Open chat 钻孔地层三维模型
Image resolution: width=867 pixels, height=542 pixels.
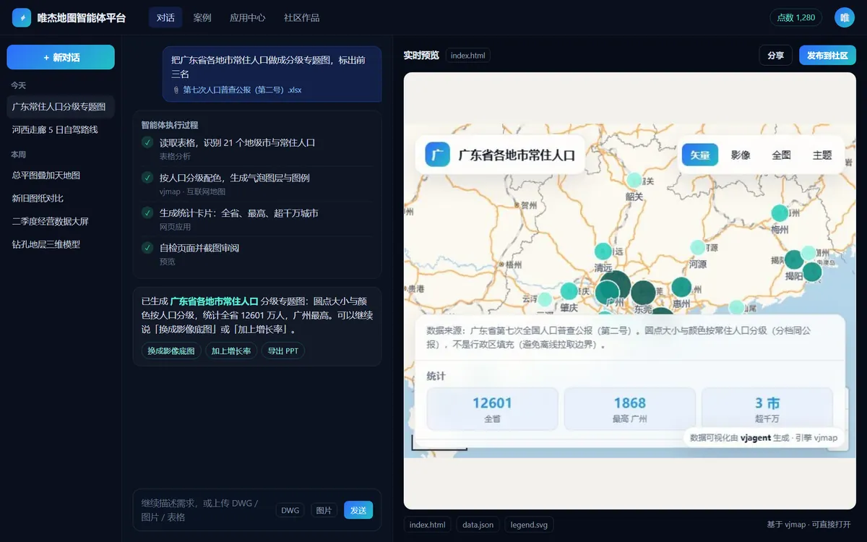pyautogui.click(x=61, y=244)
